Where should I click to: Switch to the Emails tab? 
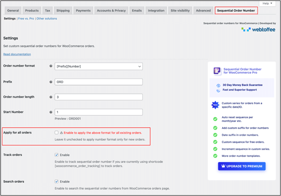tap(137, 11)
